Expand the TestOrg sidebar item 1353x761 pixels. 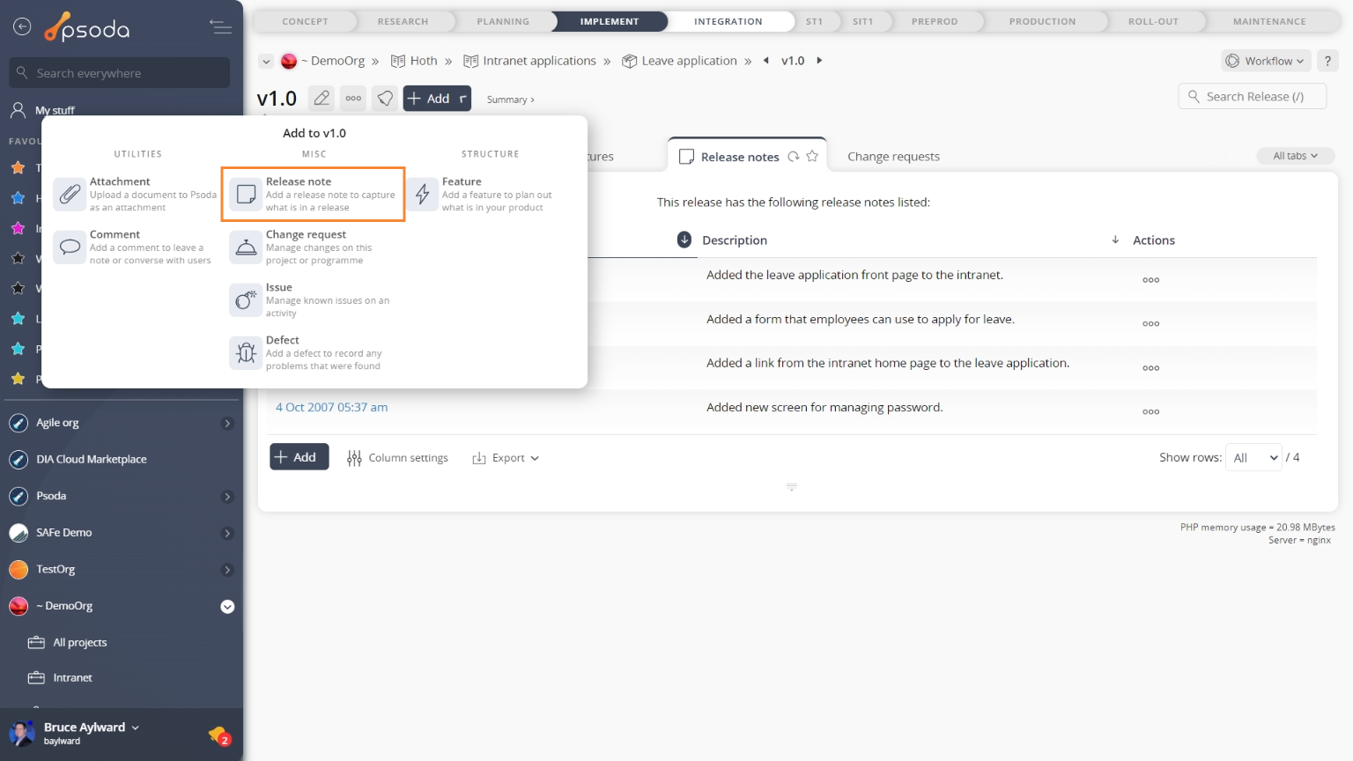tap(227, 570)
